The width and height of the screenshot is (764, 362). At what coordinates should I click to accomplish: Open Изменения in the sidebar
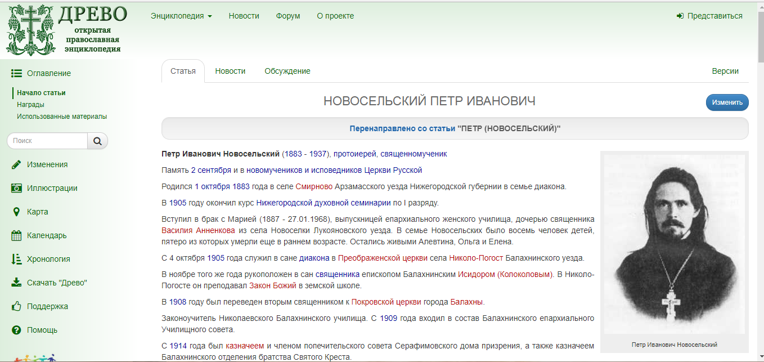click(47, 164)
